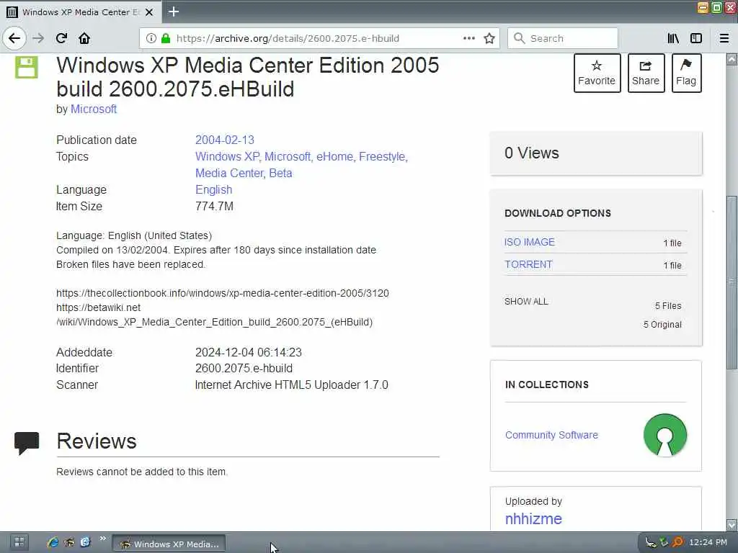738x553 pixels.
Task: Click the 5 Original count
Action: [x=662, y=325]
